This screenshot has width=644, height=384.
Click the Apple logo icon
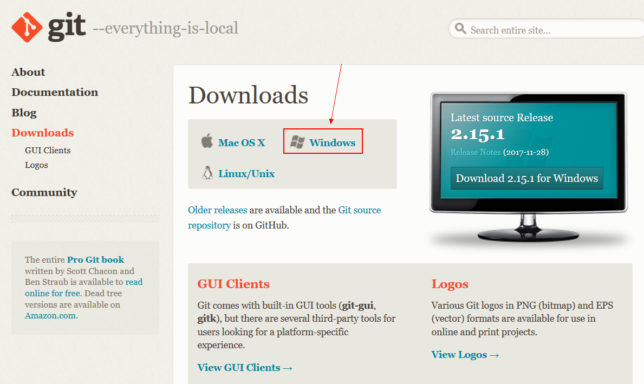[x=207, y=141]
